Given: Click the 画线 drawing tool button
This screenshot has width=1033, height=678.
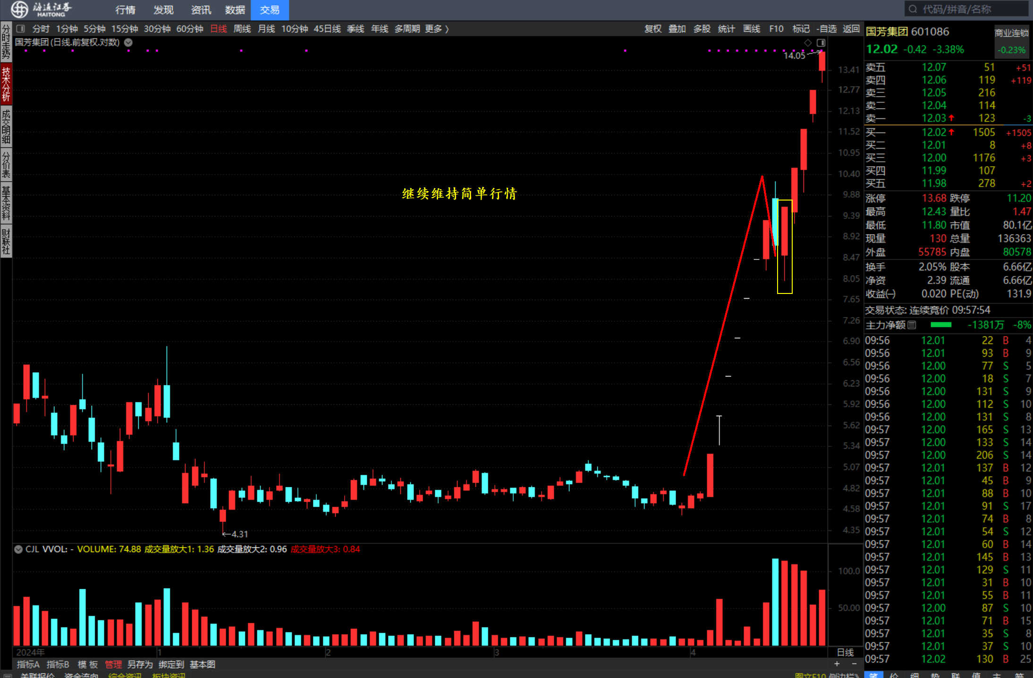Looking at the screenshot, I should 751,29.
